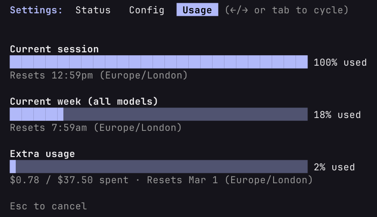Click the "Current session" heading
Viewport: 377px width, 217px height.
54,49
